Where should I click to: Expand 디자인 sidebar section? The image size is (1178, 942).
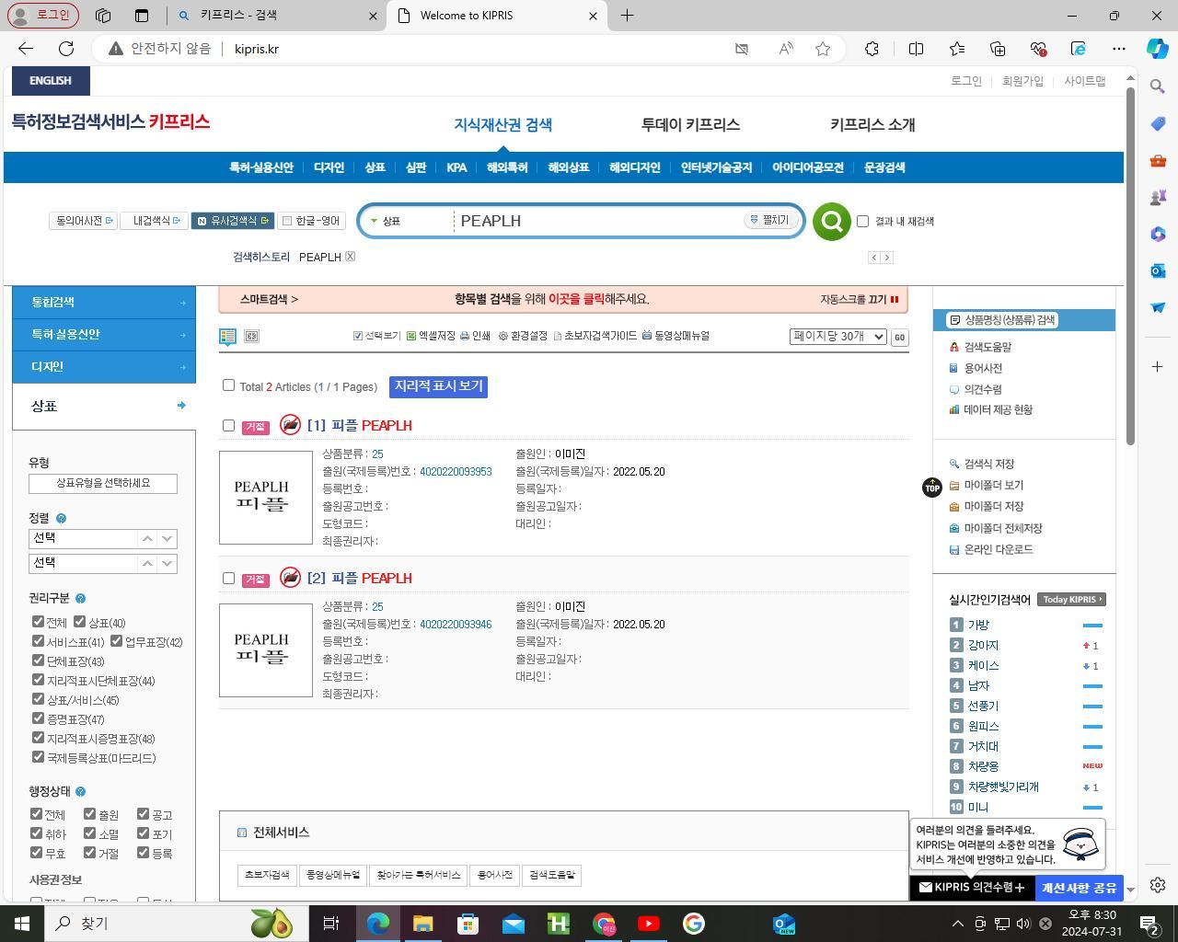click(x=104, y=366)
